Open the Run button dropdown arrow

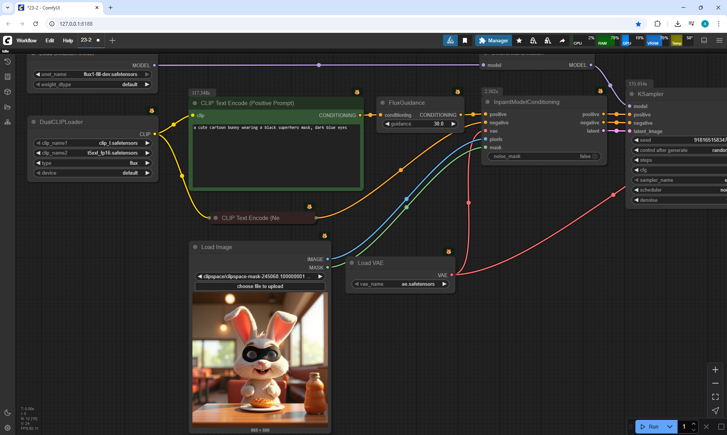coord(670,427)
